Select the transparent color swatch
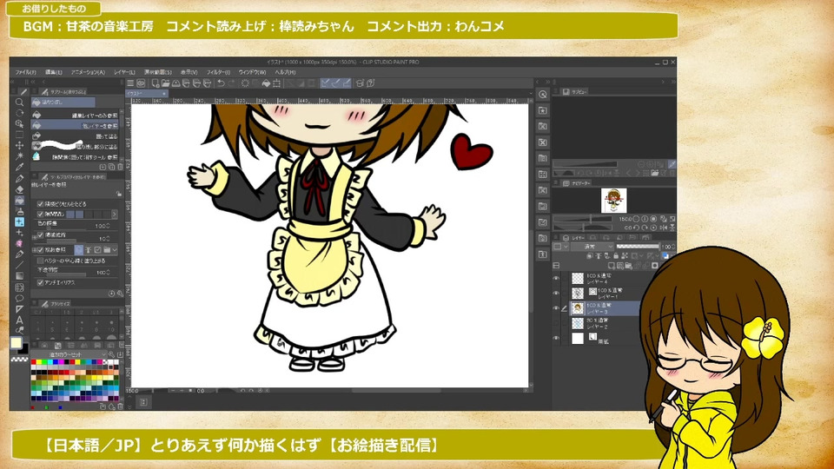The image size is (834, 469). point(20,360)
